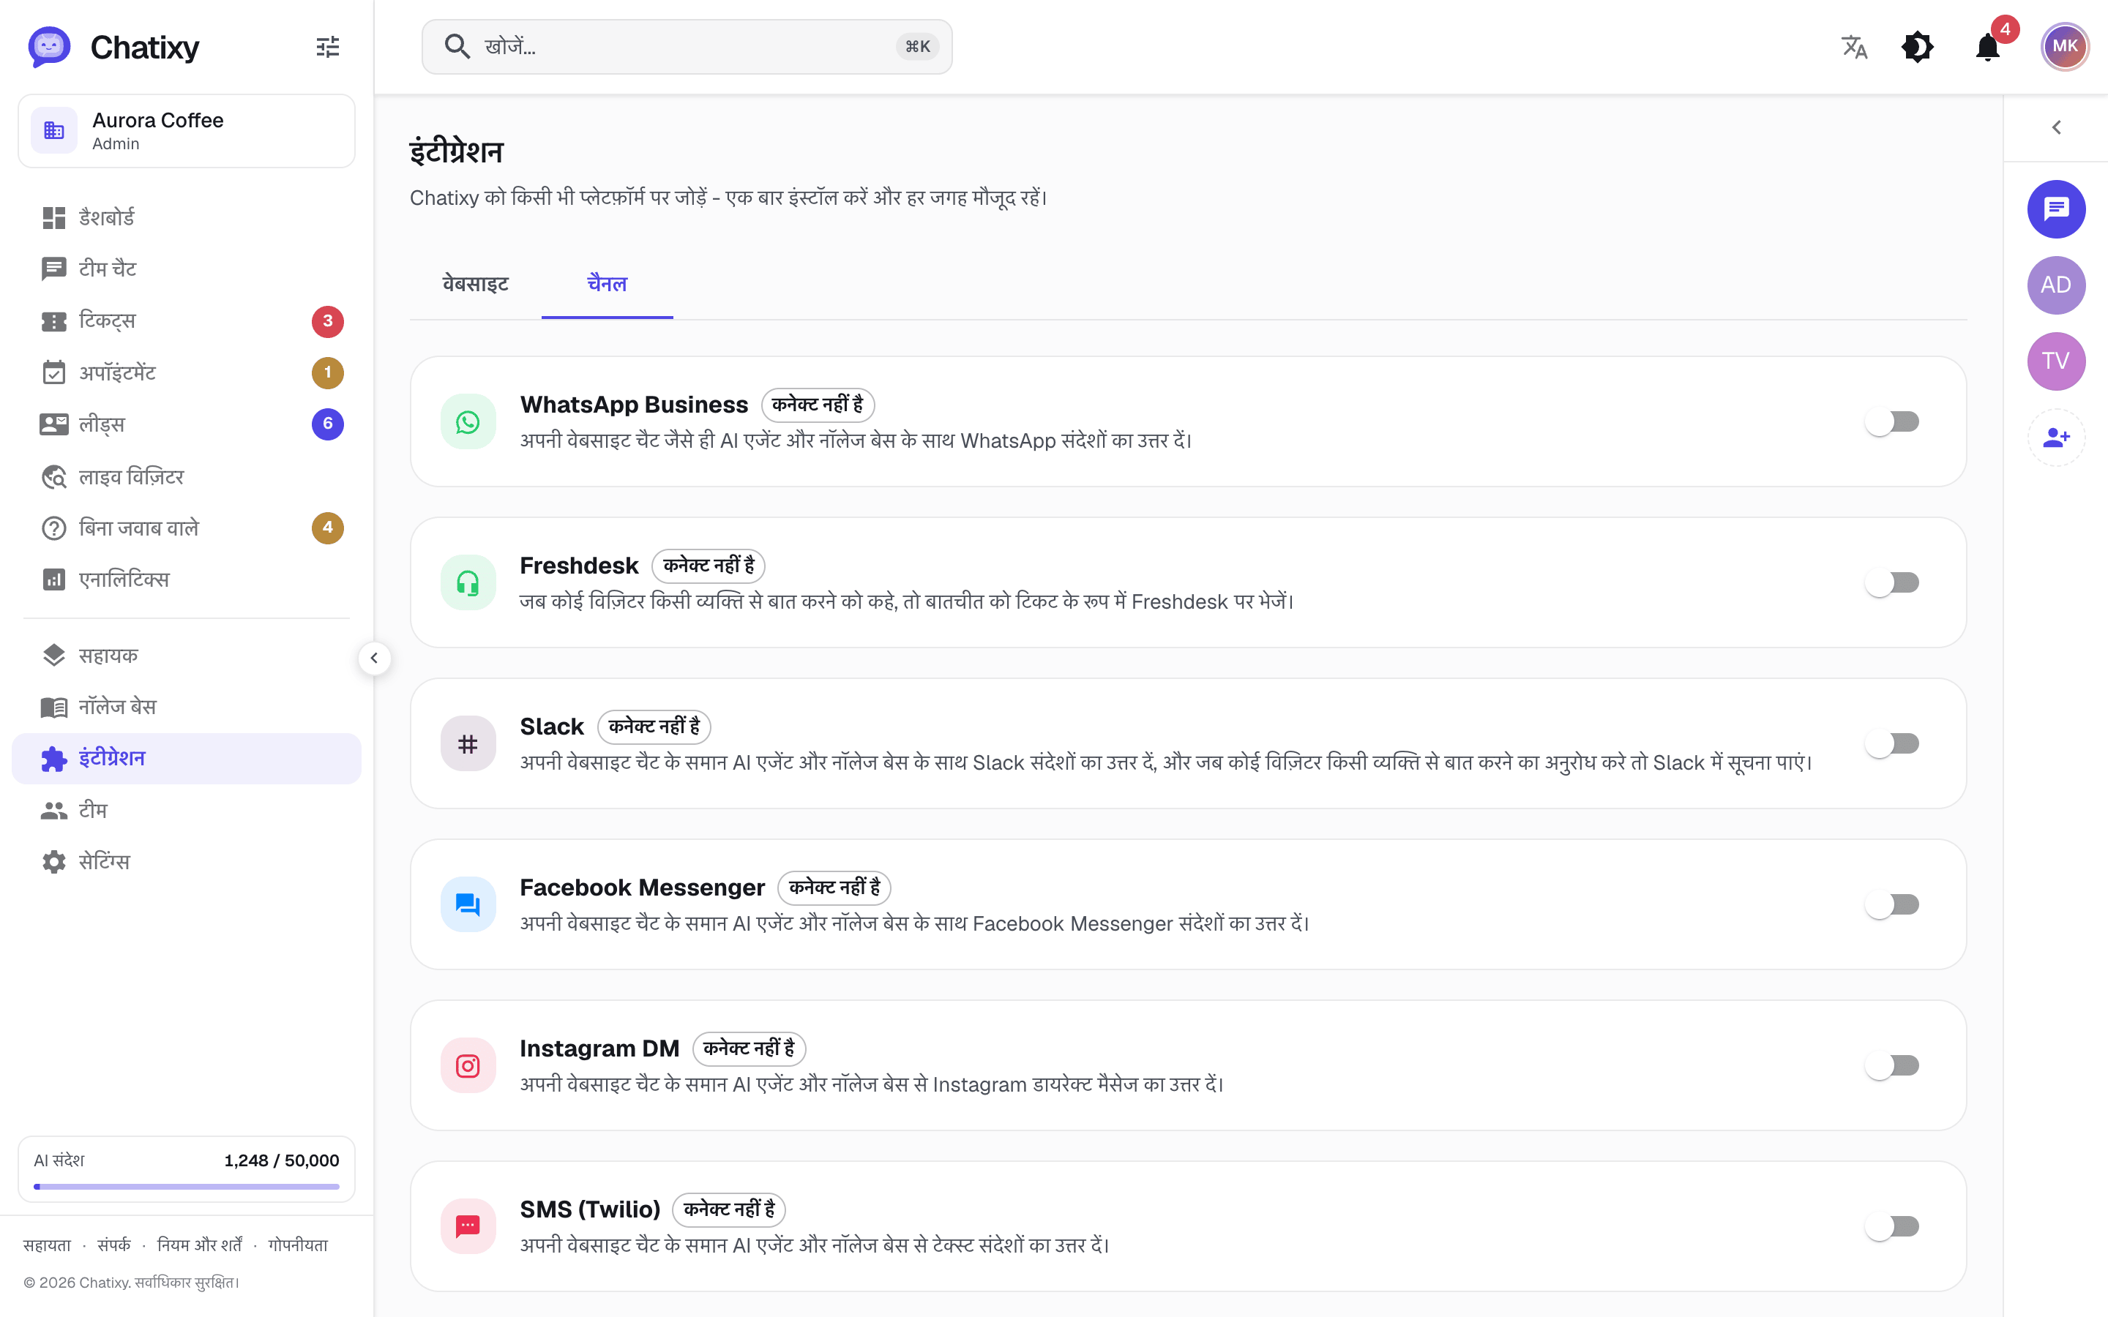Open the sidebar tune settings icon
This screenshot has height=1317, width=2108.
327,46
